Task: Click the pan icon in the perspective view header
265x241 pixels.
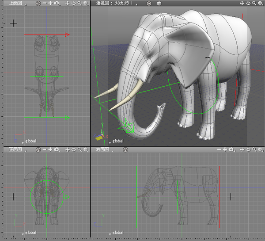Action: [243, 3]
